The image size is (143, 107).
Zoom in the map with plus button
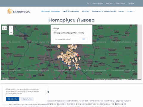coord(11,28)
